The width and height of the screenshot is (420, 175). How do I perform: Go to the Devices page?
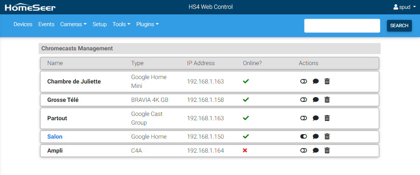click(x=23, y=24)
